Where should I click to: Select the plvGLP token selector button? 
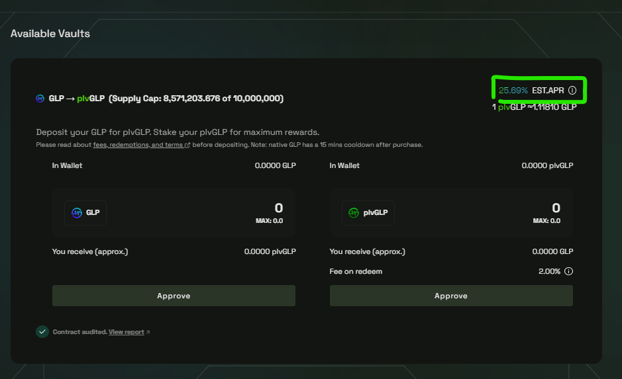368,213
